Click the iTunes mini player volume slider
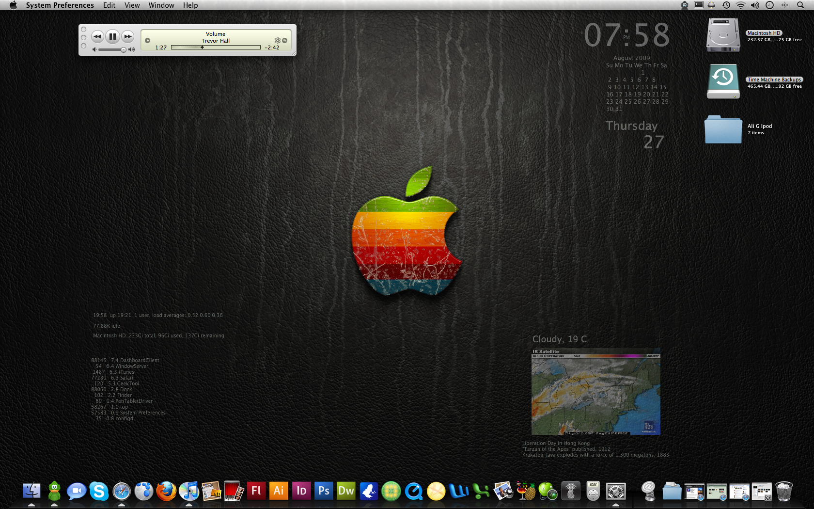The height and width of the screenshot is (509, 814). pyautogui.click(x=112, y=49)
